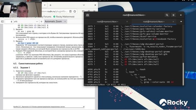
Task: Open the Automatic Zoom dropdown
Action: pos(55,21)
